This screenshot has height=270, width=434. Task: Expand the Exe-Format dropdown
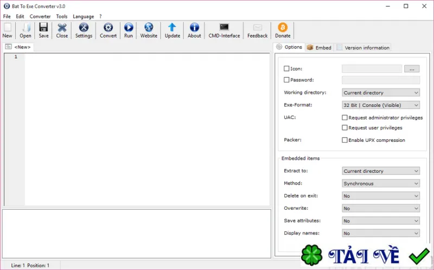point(381,105)
